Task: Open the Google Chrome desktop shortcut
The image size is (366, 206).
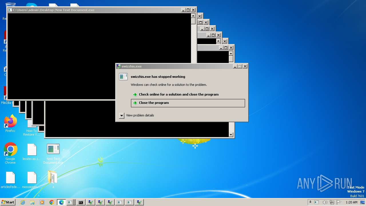Action: [x=10, y=153]
